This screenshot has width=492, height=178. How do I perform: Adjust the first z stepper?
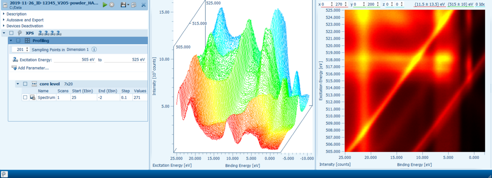click(x=390, y=4)
